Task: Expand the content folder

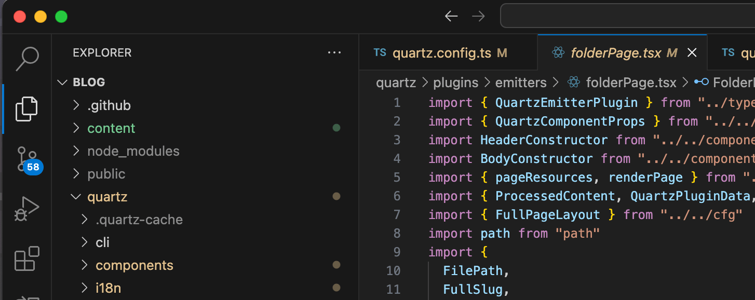Action: (111, 129)
